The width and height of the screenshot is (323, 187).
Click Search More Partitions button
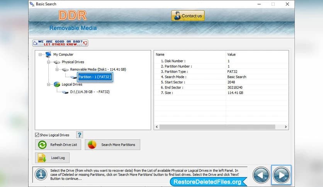[x=112, y=145]
